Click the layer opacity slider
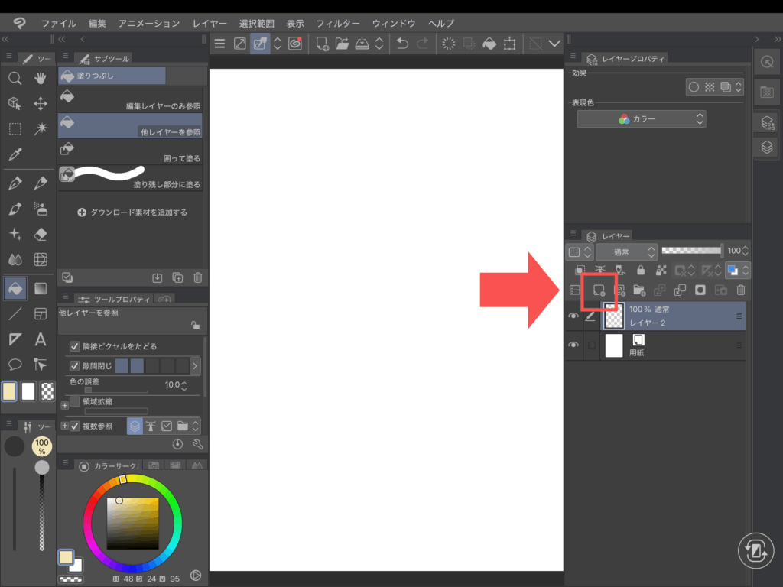This screenshot has height=587, width=783. click(x=691, y=251)
